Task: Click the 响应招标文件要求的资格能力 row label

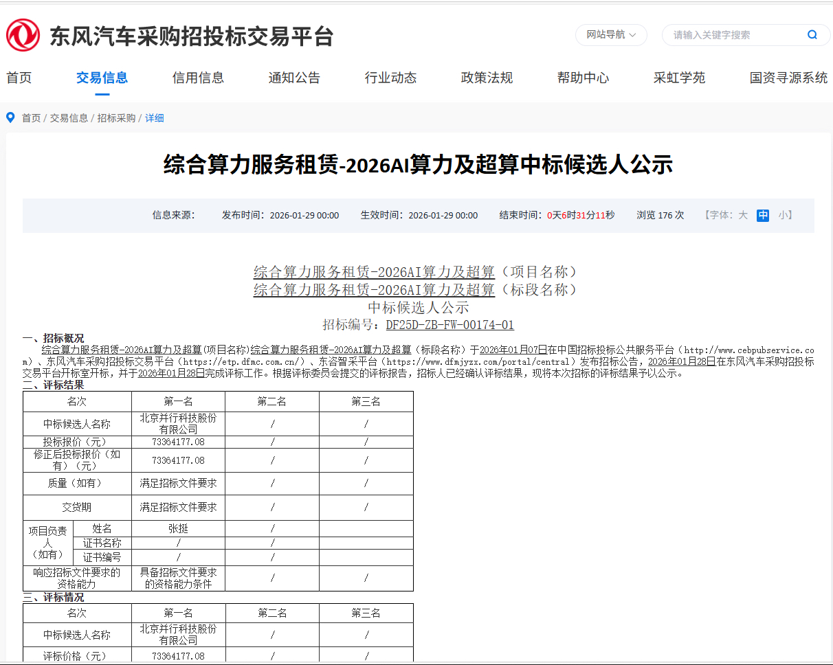Action: coord(77,578)
